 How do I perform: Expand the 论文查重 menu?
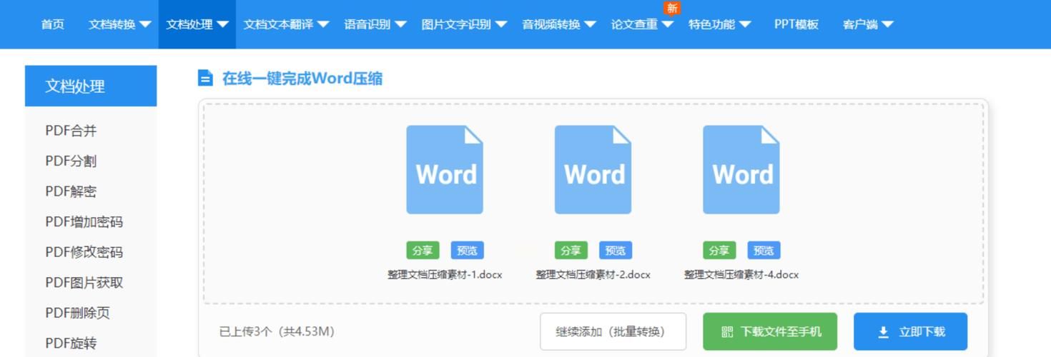coord(642,24)
